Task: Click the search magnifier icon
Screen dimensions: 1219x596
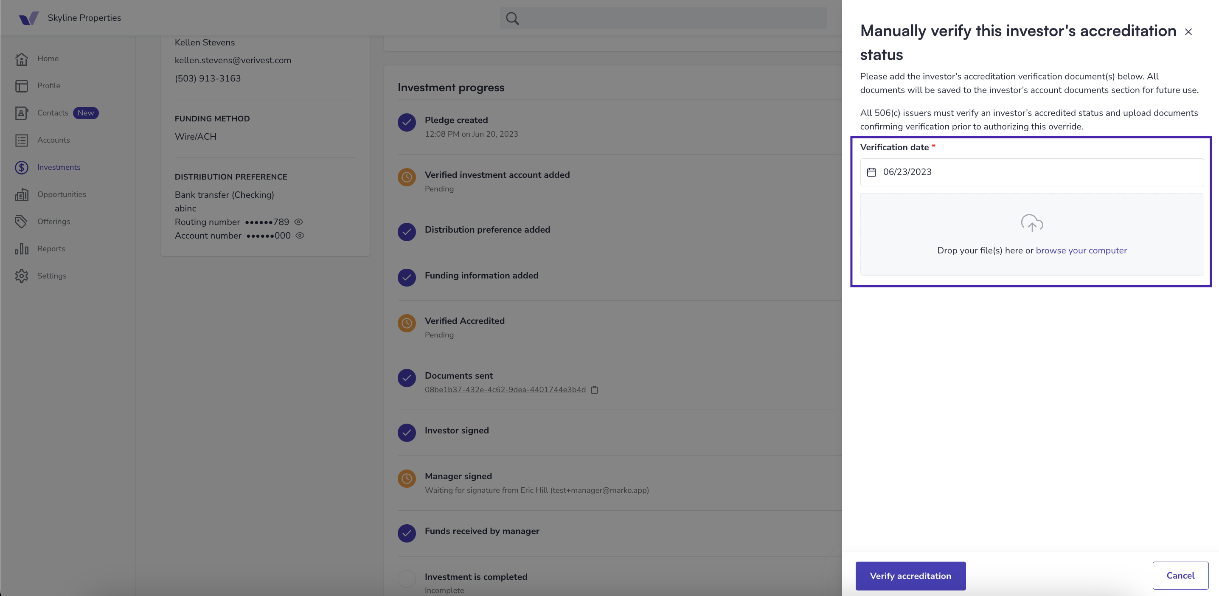Action: (512, 18)
